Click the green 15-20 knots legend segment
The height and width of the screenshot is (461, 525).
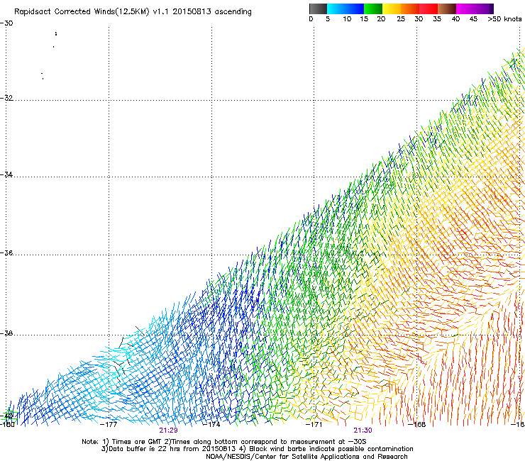[373, 9]
